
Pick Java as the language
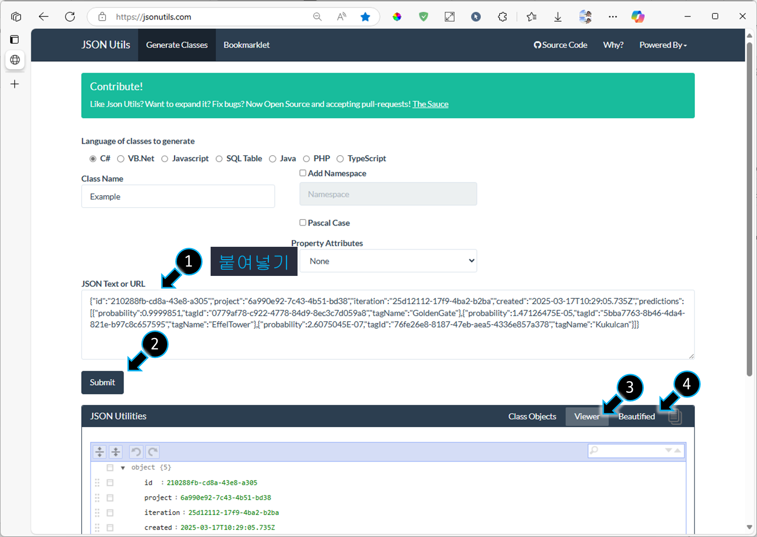tap(272, 158)
